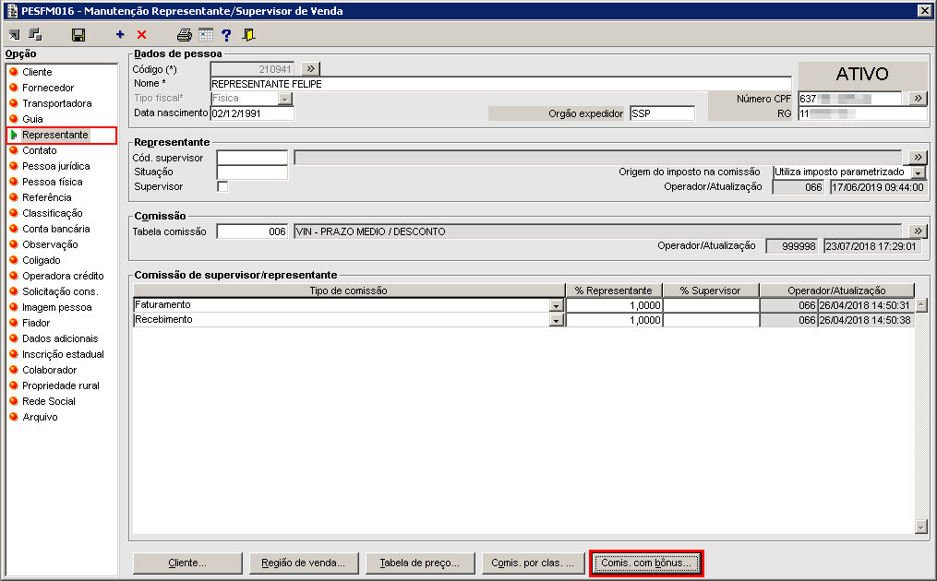Click the Cód. supervisor input field
This screenshot has height=581, width=937.
[252, 158]
